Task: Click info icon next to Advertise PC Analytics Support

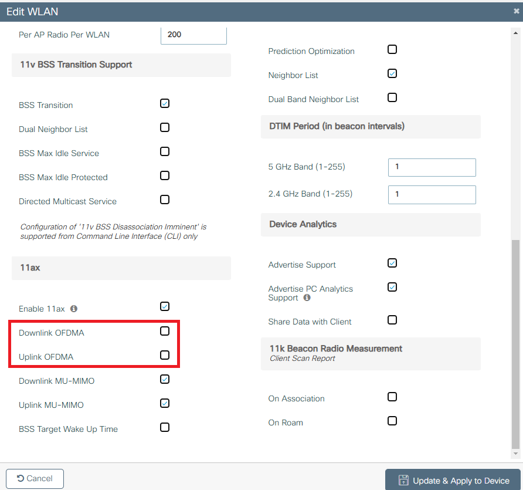Action: tap(307, 298)
